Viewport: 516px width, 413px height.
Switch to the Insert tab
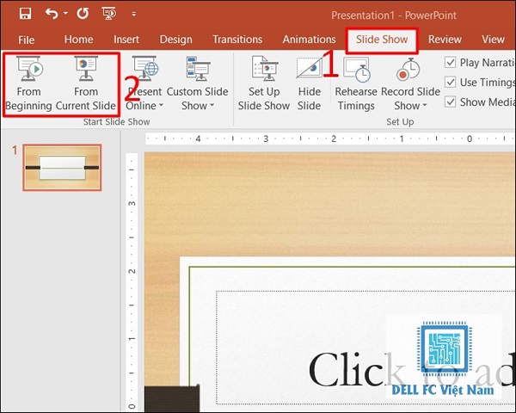pyautogui.click(x=126, y=40)
